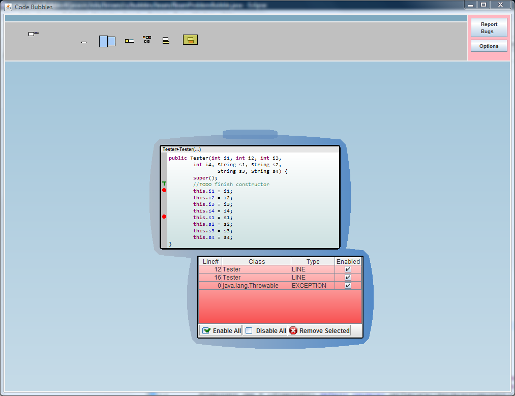Click the TODO finish constructor comment

point(231,185)
